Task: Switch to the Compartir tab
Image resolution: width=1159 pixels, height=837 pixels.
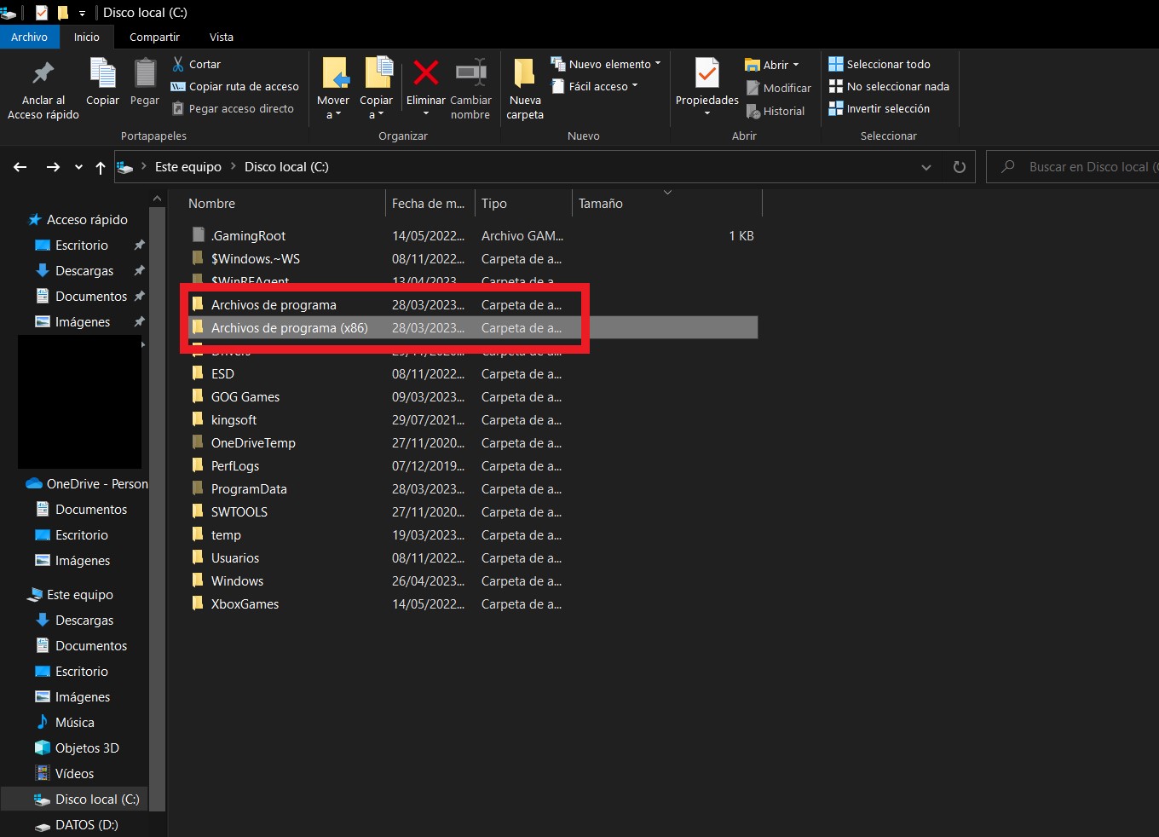Action: click(154, 37)
